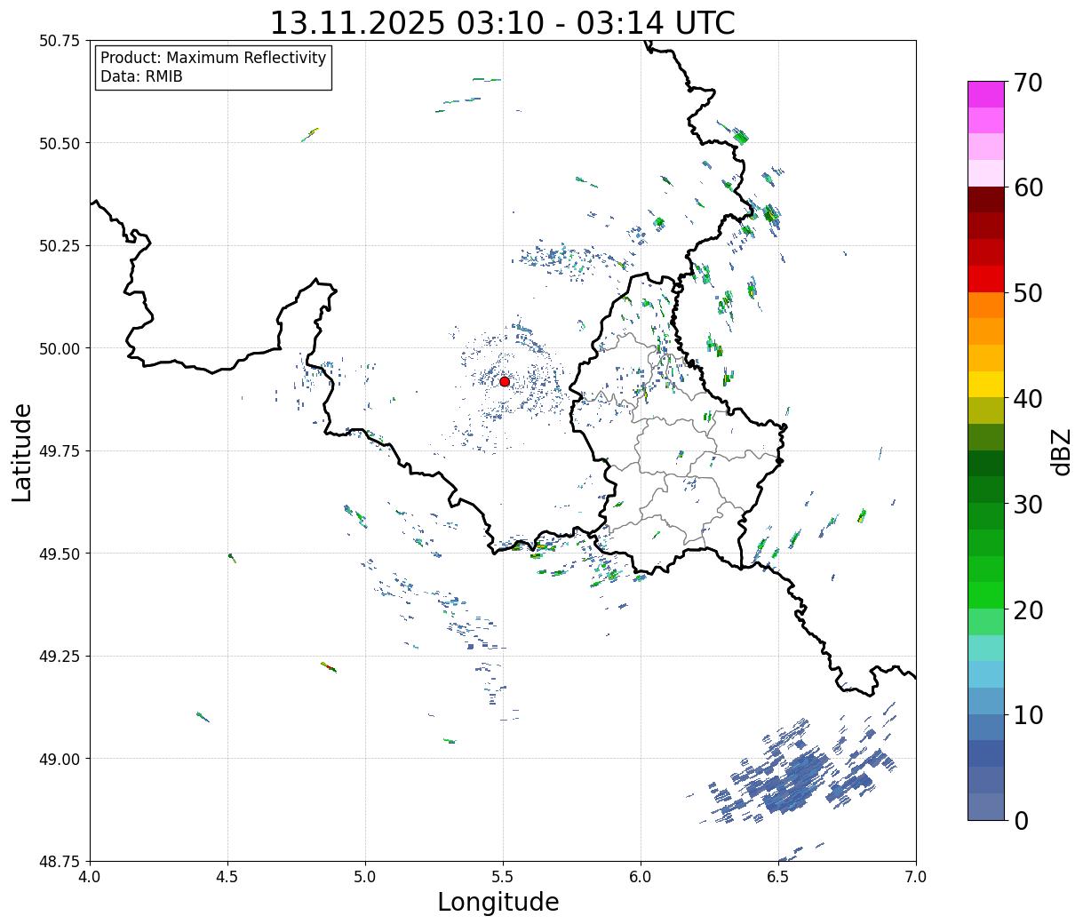Click the longitude tick label 5.0
Viewport: 1083px width, 924px height.
365,876
